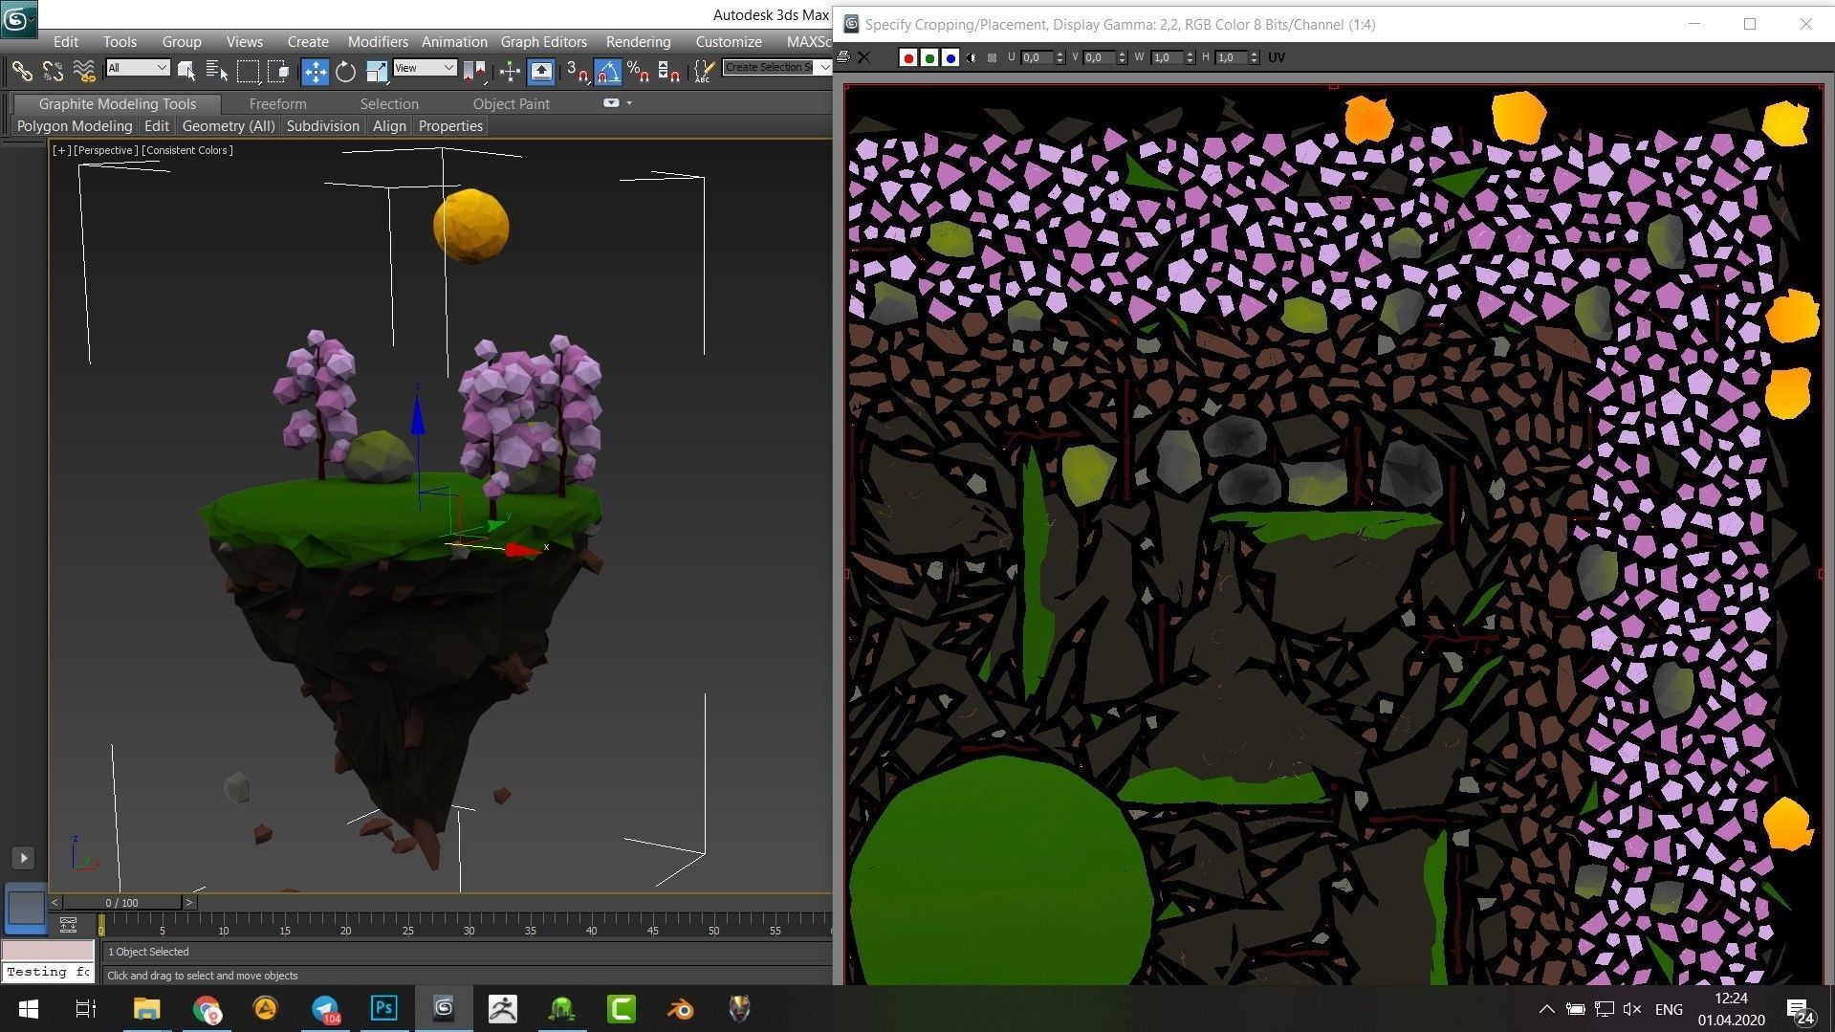Expand the Align panel
This screenshot has height=1032, width=1835.
pos(389,126)
